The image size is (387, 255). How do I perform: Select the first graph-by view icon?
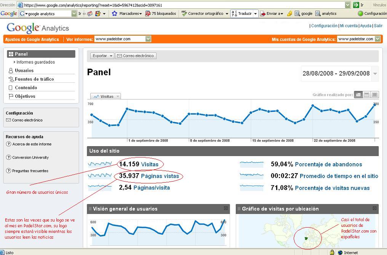(x=358, y=95)
